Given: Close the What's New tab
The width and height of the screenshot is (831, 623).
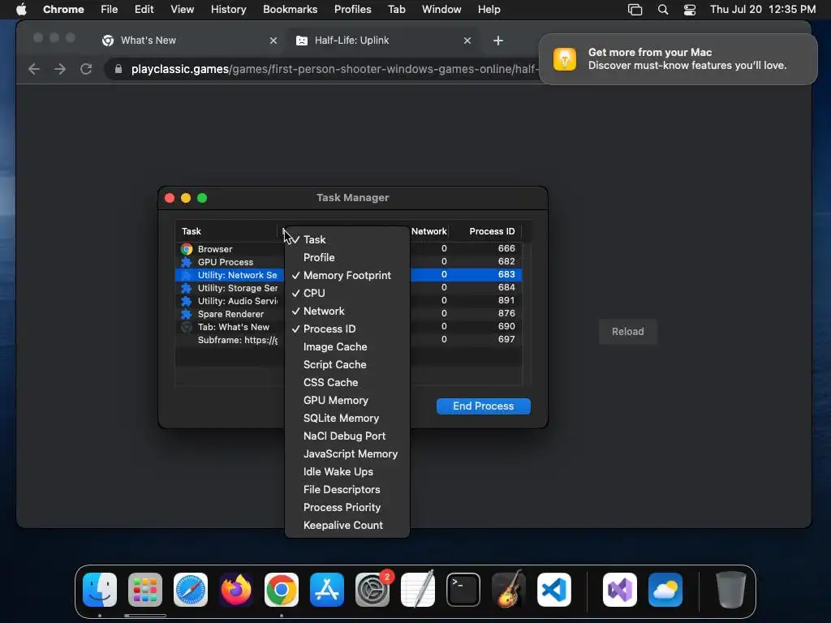Looking at the screenshot, I should (x=273, y=41).
